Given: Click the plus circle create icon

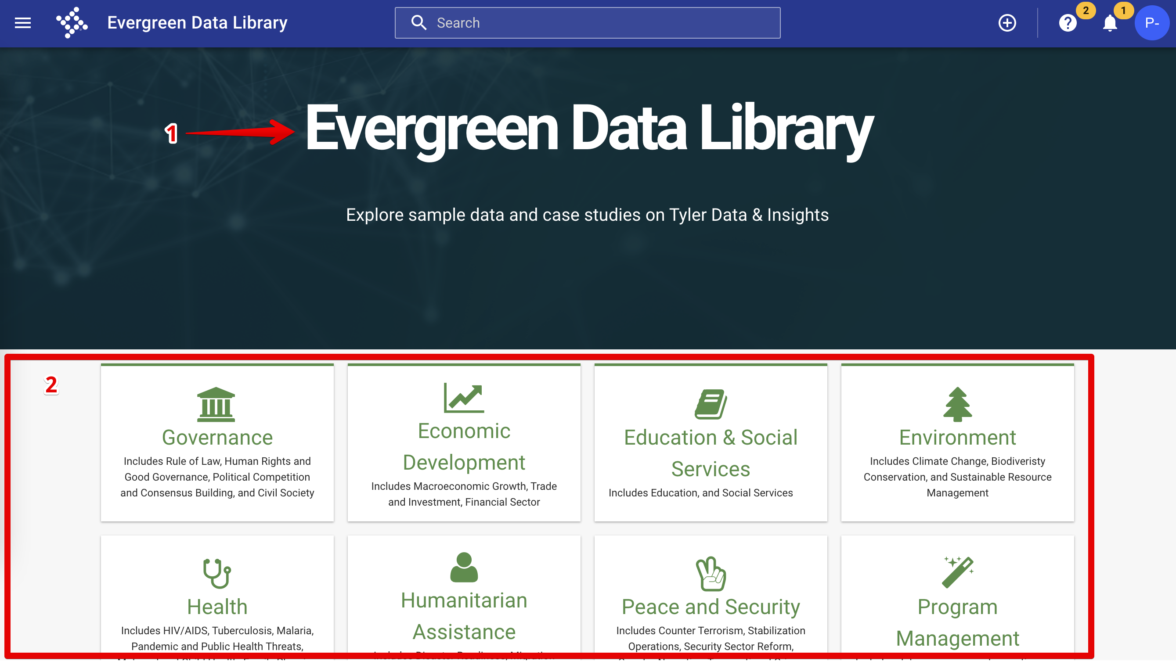Looking at the screenshot, I should coord(1007,23).
